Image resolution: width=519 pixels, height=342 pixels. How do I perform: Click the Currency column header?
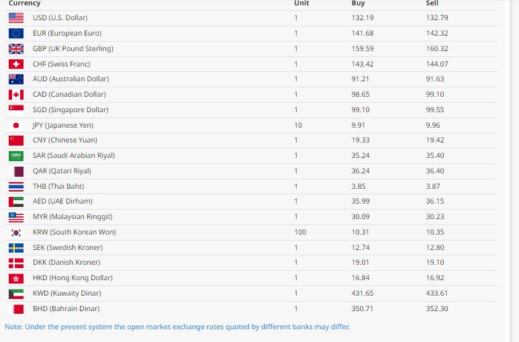point(24,3)
